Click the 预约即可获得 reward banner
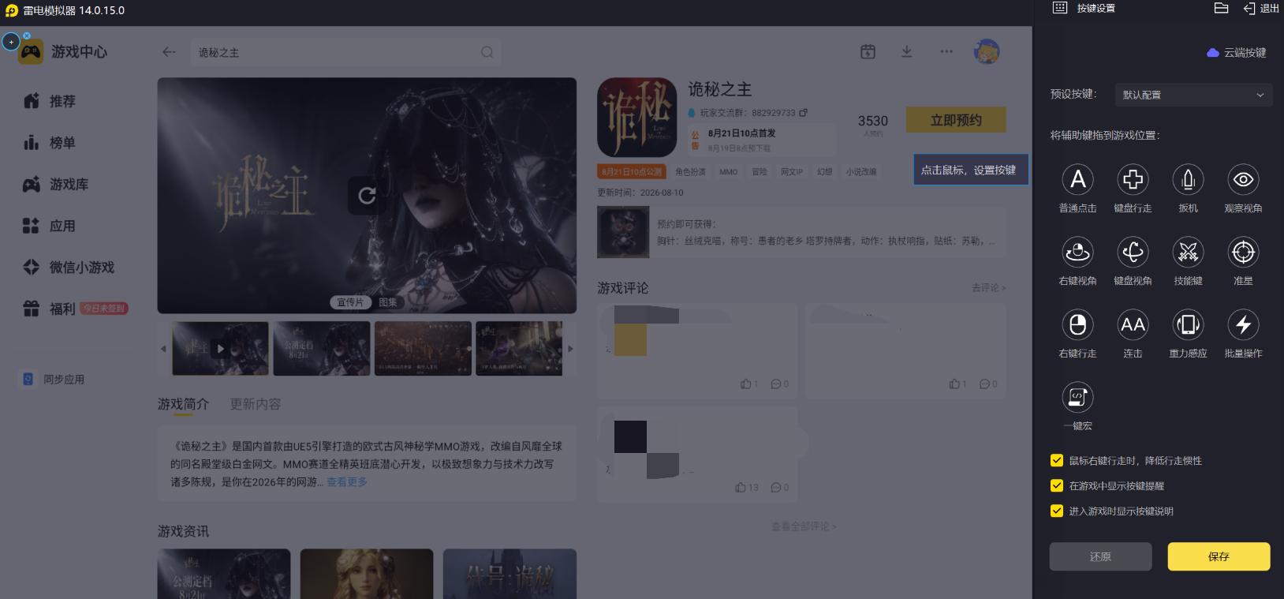Screen dimensions: 1284x599 point(801,232)
